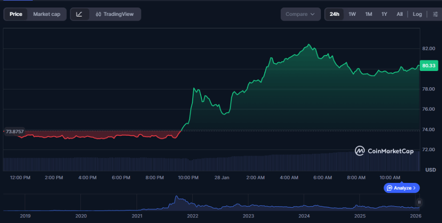Click the CoinMarketCap logo watermark
Screen dimensions: 442x223
coord(385,151)
